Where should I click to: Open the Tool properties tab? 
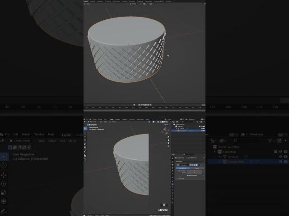[172, 158]
